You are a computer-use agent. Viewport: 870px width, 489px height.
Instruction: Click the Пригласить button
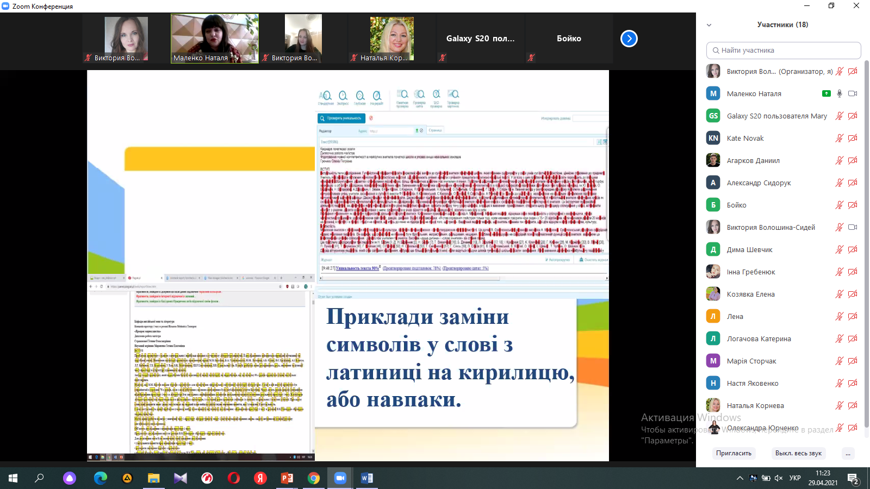(734, 453)
